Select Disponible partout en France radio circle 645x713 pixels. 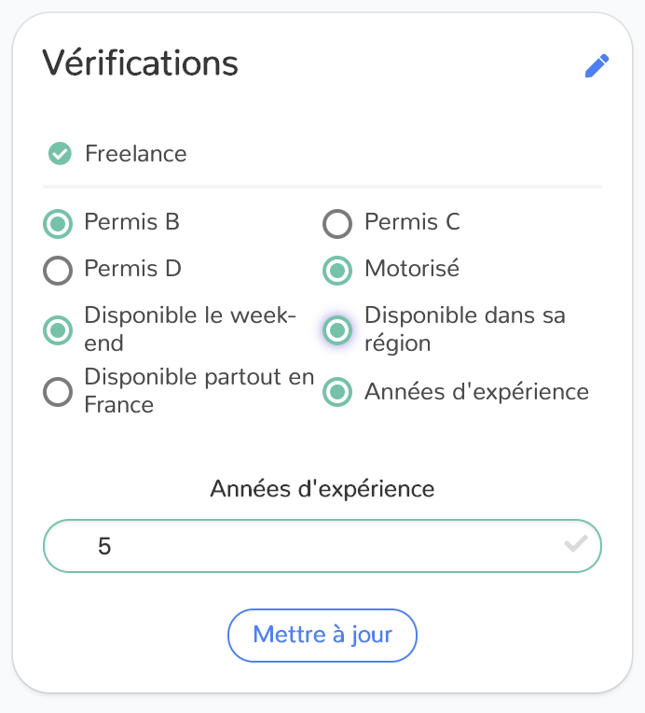point(58,392)
